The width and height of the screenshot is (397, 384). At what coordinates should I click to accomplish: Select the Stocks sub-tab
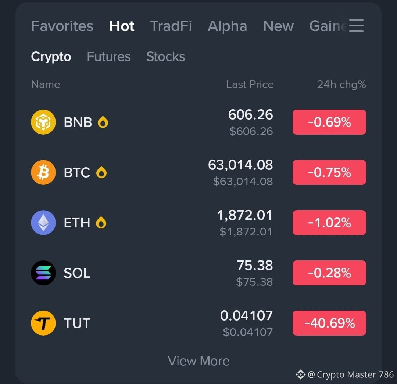coord(165,56)
